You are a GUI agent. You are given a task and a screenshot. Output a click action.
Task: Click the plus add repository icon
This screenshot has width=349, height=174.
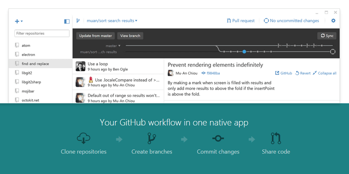click(17, 21)
